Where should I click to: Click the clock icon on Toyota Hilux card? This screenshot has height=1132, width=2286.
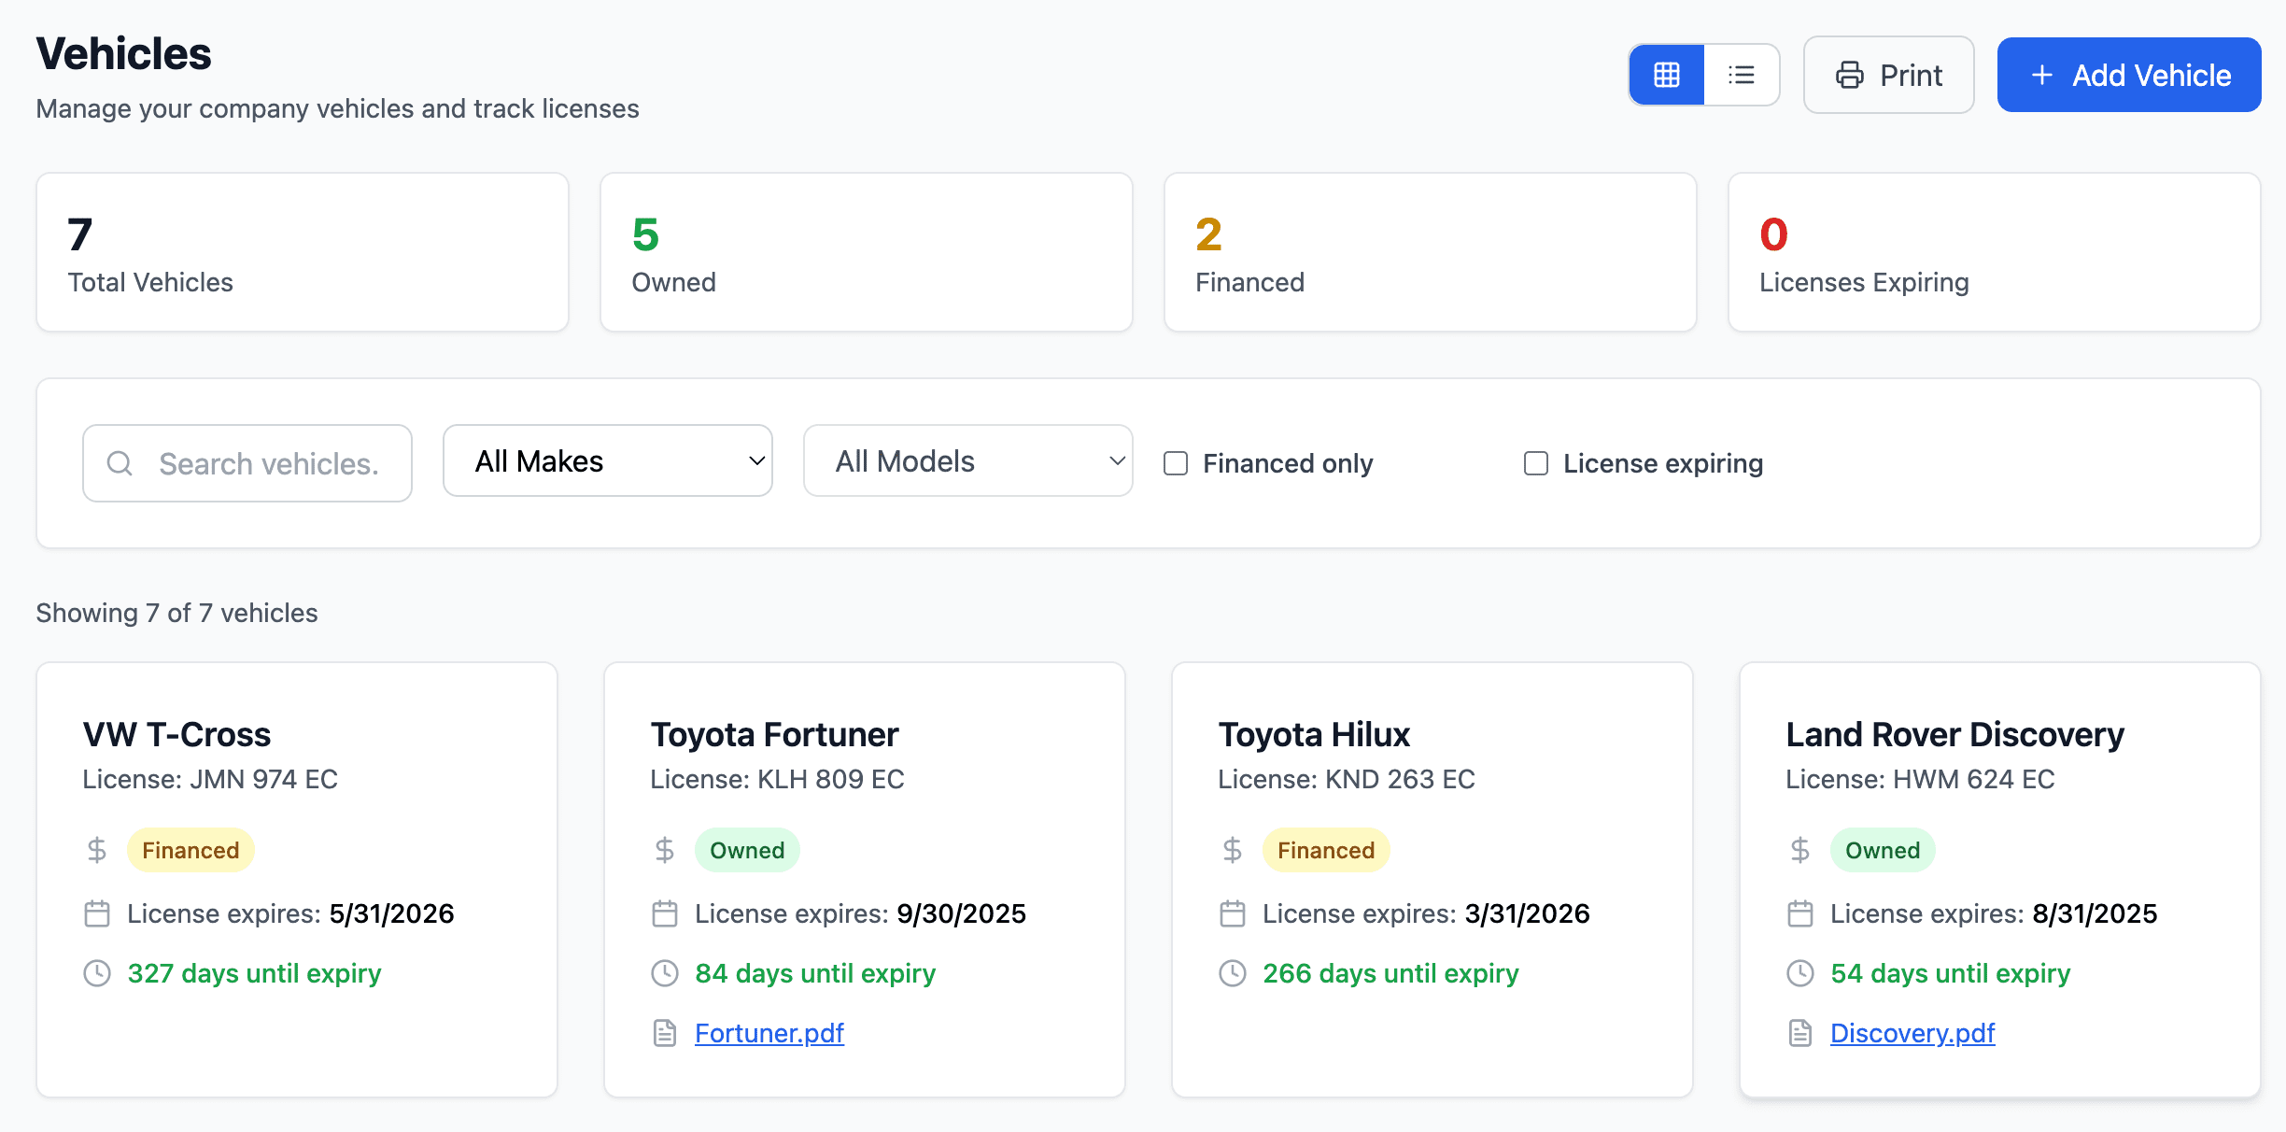click(1233, 973)
